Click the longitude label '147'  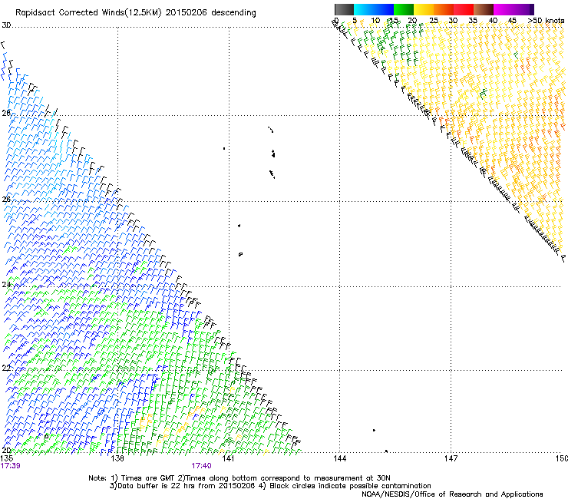(x=451, y=458)
